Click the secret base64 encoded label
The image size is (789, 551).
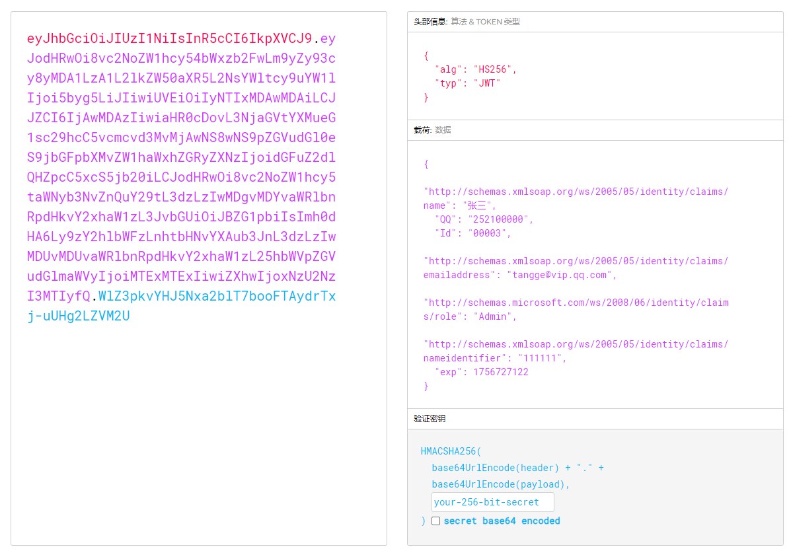(502, 521)
